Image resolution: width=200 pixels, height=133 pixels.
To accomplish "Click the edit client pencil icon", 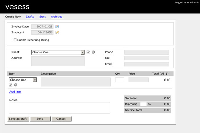I will tap(89, 52).
